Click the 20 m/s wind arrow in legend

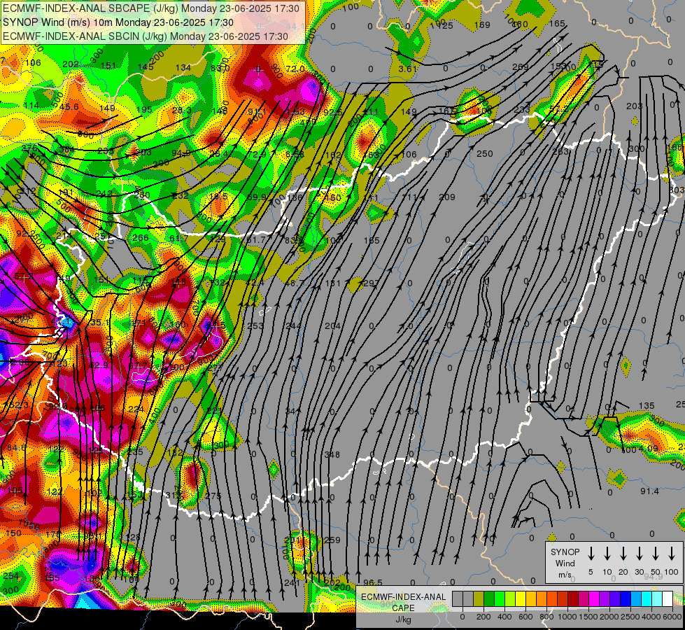[x=623, y=554]
